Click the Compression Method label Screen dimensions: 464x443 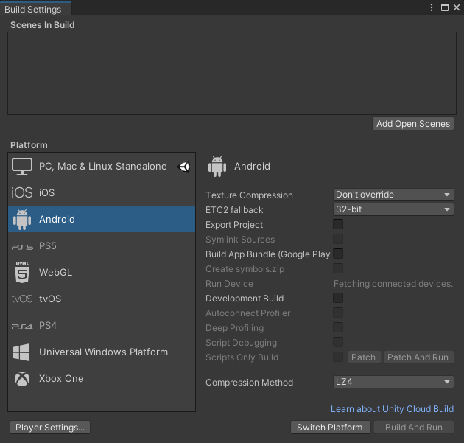pos(249,383)
